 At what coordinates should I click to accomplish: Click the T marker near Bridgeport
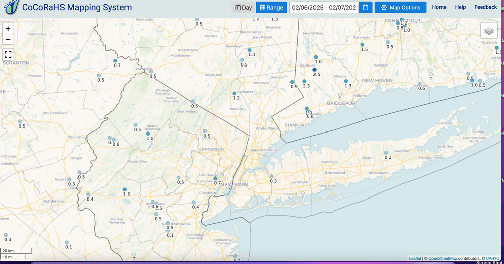(x=340, y=95)
